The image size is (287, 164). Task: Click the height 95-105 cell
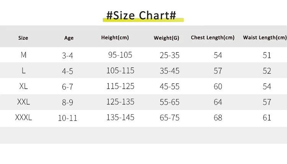[120, 55]
